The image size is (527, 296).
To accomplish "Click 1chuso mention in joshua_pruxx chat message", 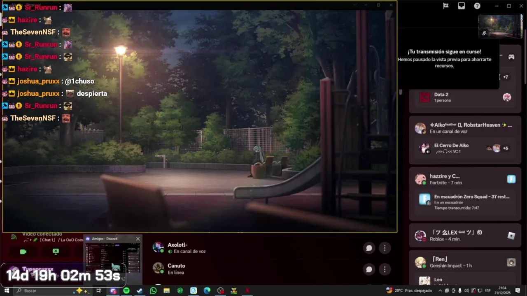I will 79,81.
